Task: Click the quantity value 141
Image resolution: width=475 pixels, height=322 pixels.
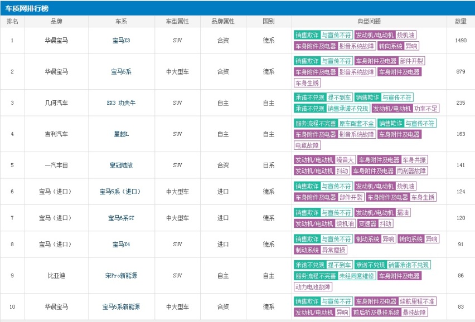Action: pos(461,165)
